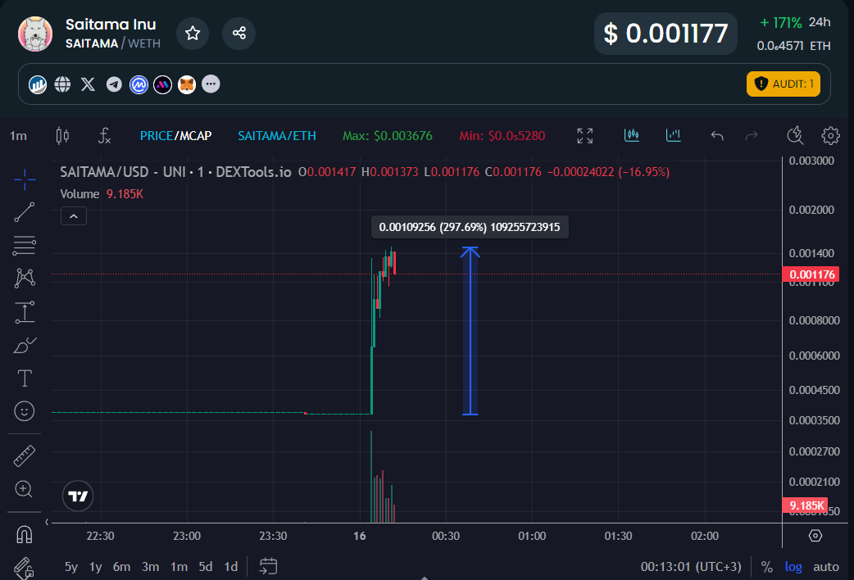Select the brush drawing tool

coord(25,345)
